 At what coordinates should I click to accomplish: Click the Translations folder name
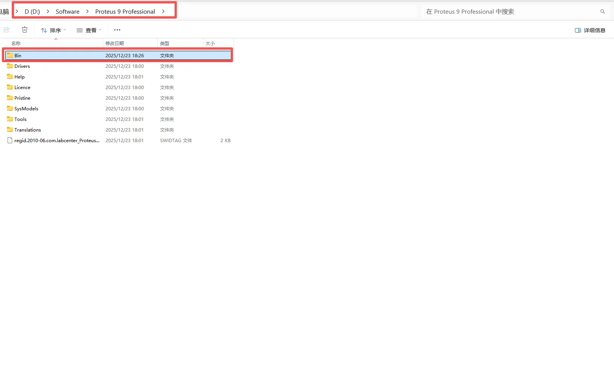[x=28, y=130]
